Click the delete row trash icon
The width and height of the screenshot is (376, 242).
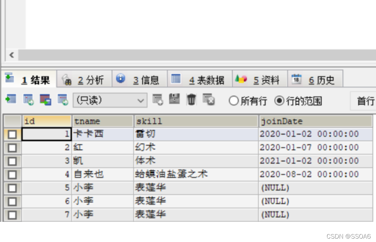click(x=191, y=99)
